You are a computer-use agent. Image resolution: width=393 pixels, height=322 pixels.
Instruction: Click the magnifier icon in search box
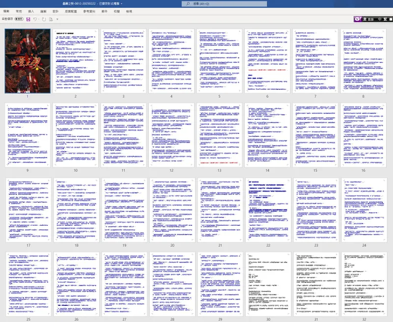click(x=188, y=4)
